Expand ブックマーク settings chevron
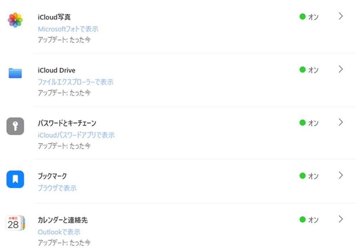Viewport: 356px width, 249px height. click(341, 175)
